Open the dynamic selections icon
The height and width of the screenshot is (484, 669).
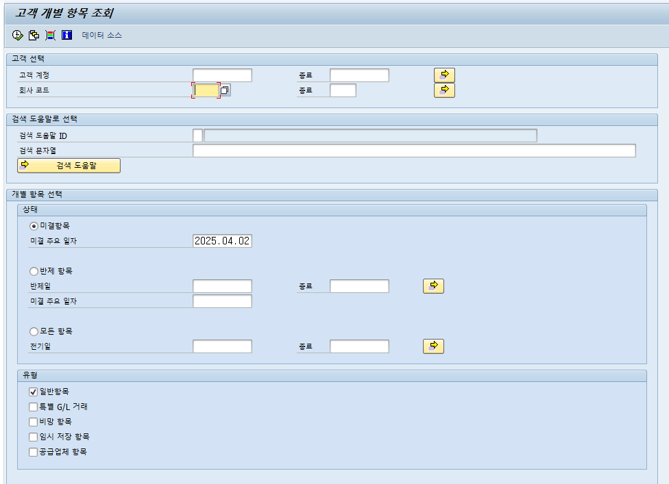tap(50, 36)
